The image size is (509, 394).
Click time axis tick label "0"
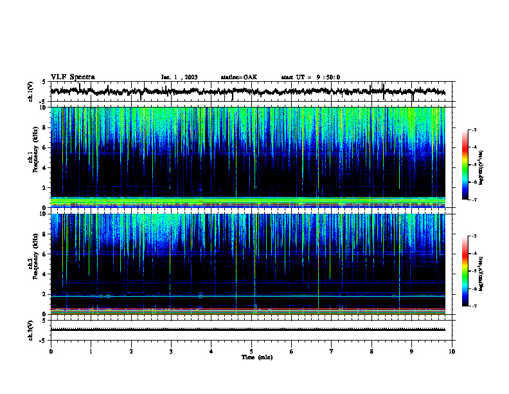click(51, 352)
